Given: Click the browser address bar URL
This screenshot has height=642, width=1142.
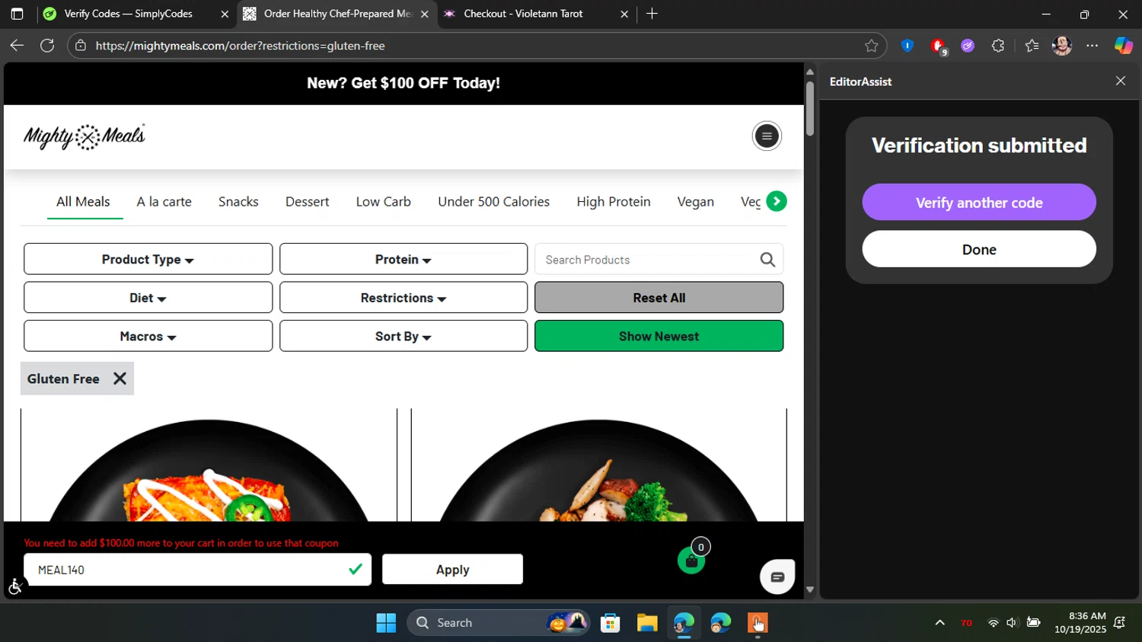Looking at the screenshot, I should 241,46.
